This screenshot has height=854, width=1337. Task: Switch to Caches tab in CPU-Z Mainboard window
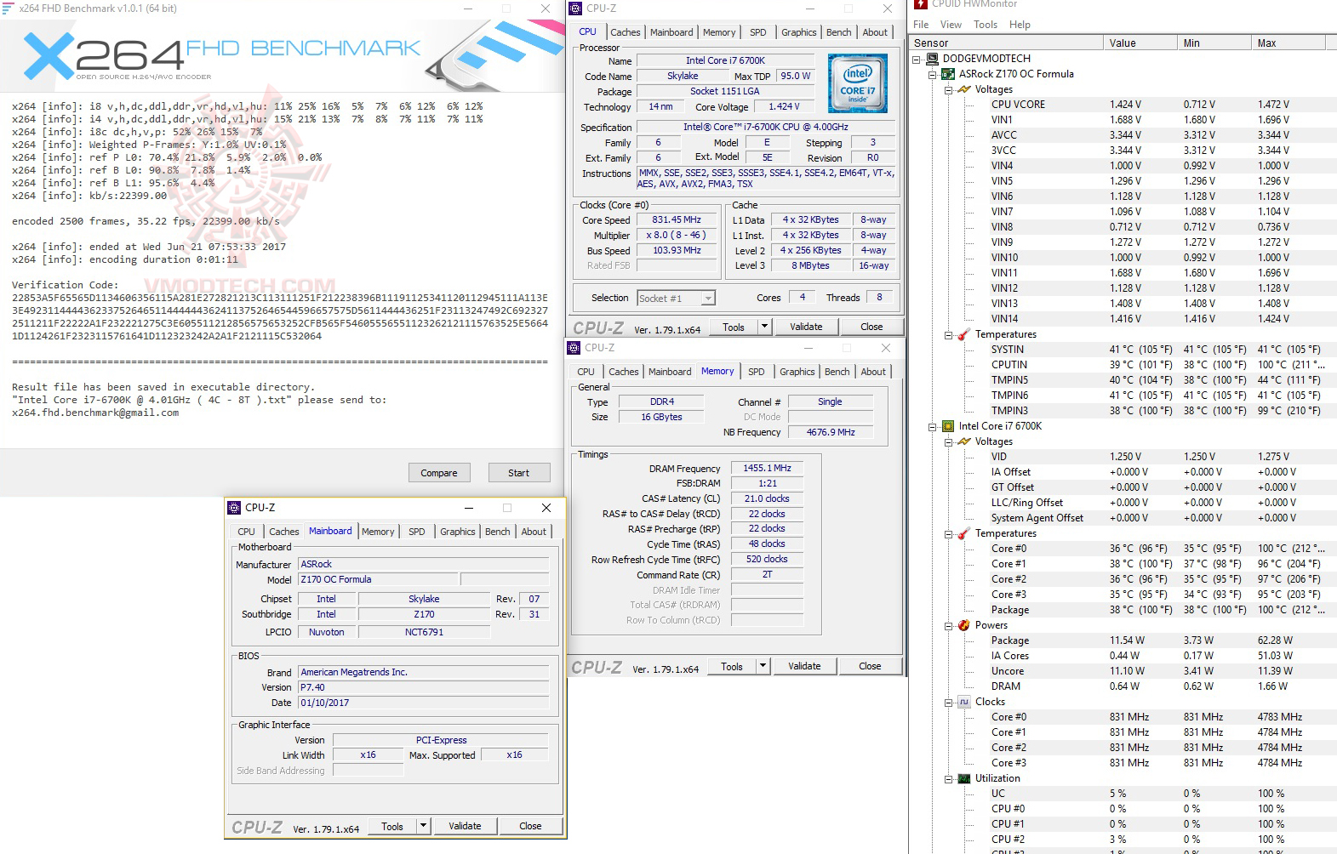click(x=284, y=532)
